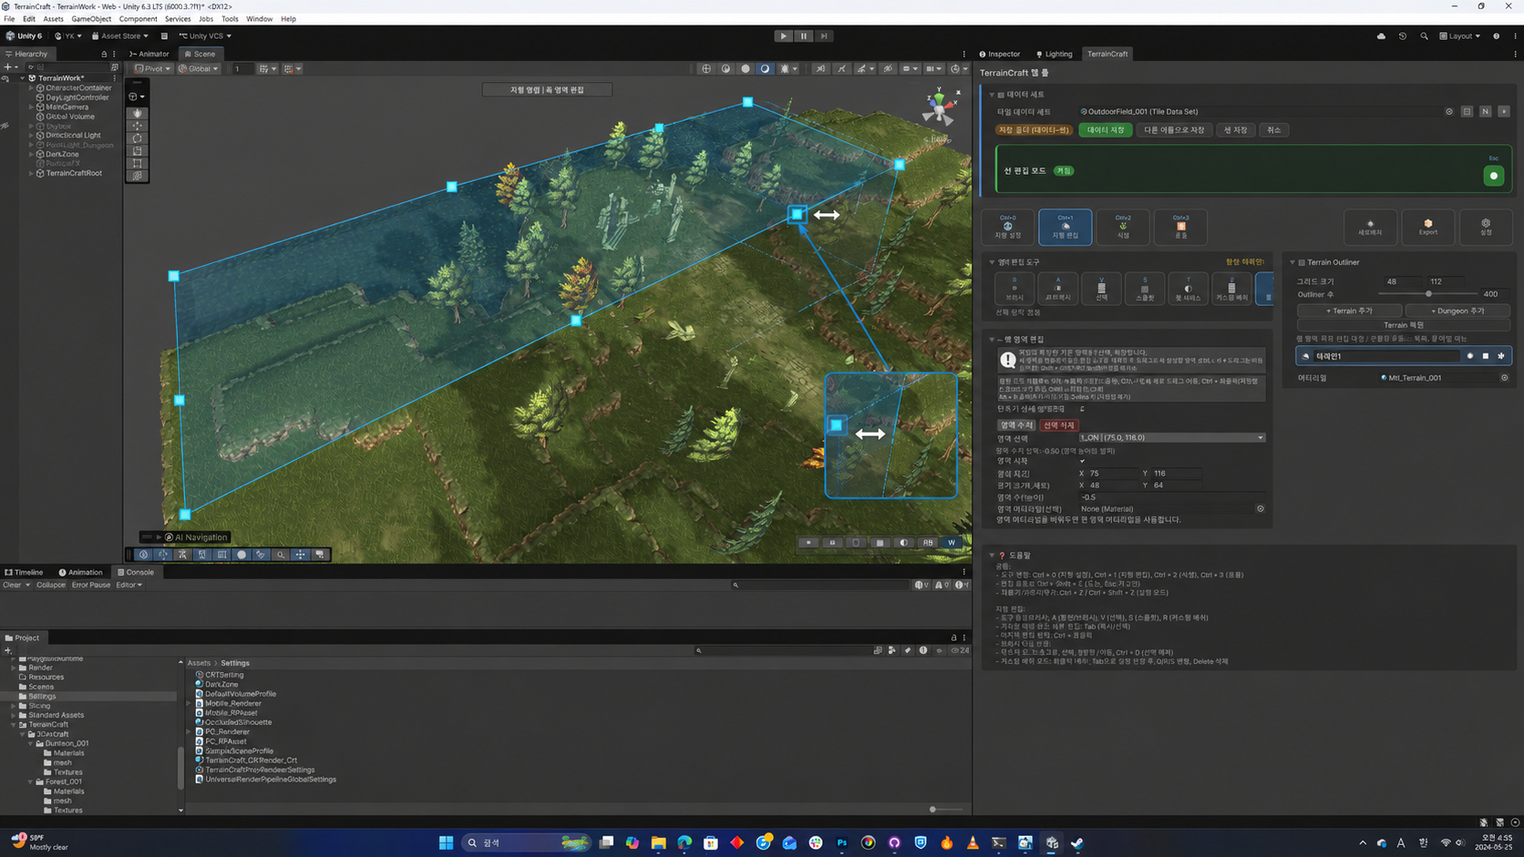
Task: Open the Unity VCS dropdown
Action: 205,36
